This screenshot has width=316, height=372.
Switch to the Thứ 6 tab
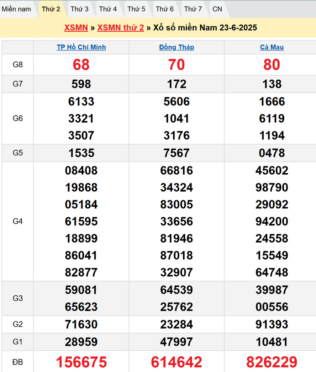(x=165, y=9)
